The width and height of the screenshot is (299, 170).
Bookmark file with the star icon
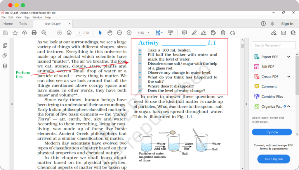[x=15, y=33]
